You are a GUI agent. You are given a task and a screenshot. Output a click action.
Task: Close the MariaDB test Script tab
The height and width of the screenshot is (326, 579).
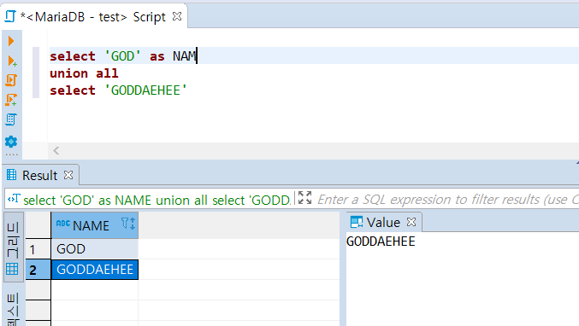177,16
